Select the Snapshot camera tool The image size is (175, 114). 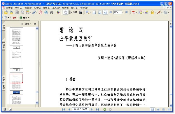tap(80, 12)
